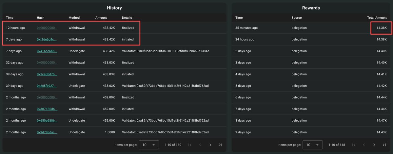Viewport: 393px width, 154px height.
Task: Select the 35 minutes ago rewards row
Action: click(x=311, y=28)
